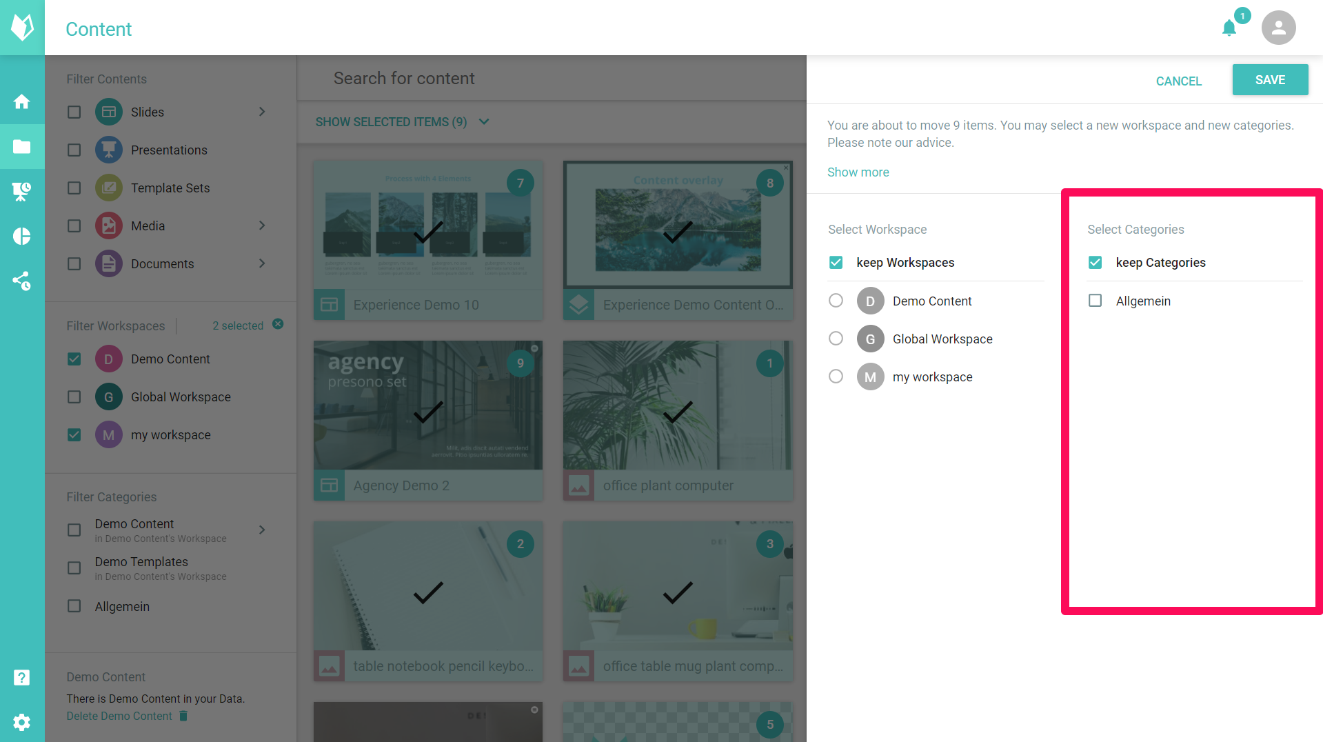Click the slide type icon on Experience Demo 10
The width and height of the screenshot is (1323, 742).
[x=330, y=305]
